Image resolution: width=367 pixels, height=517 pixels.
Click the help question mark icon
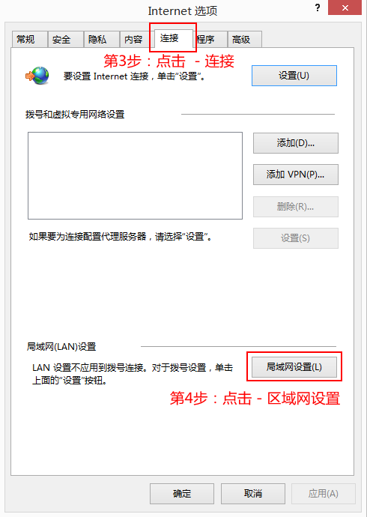[318, 7]
